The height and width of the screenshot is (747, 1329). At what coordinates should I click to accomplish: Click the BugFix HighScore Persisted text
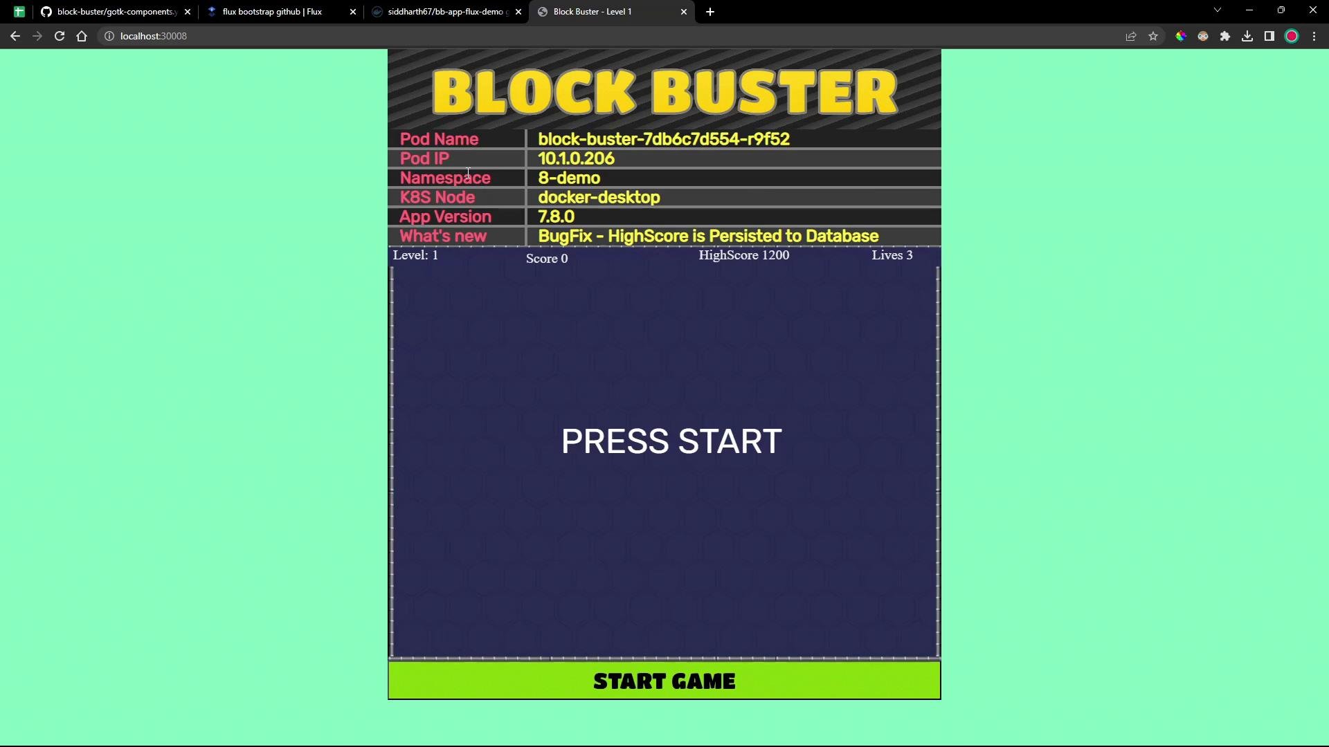[709, 236]
